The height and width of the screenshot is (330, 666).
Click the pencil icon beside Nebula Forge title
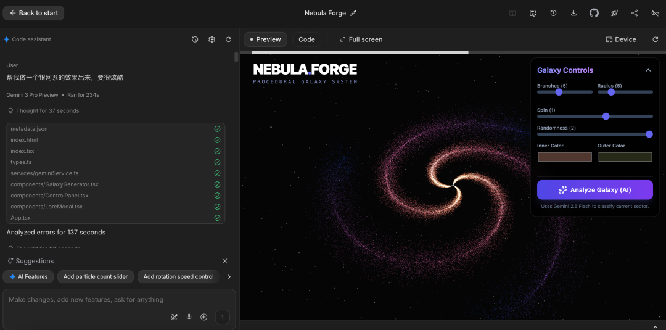(x=353, y=13)
